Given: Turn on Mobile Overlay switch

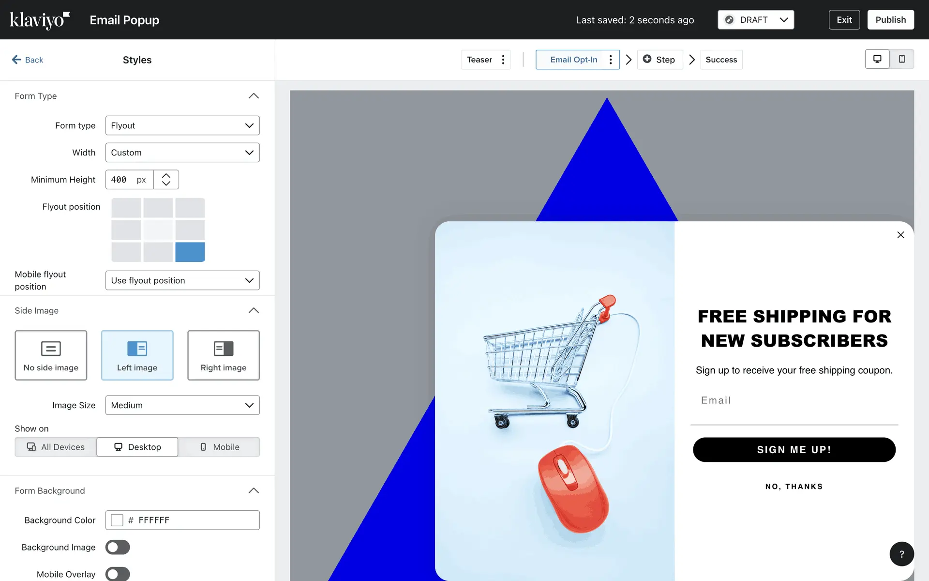Looking at the screenshot, I should [118, 574].
